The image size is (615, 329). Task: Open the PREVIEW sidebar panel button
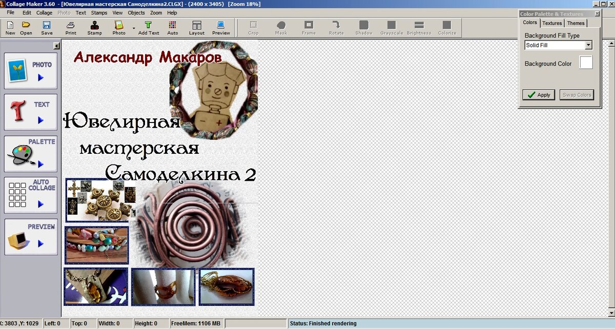[31, 237]
